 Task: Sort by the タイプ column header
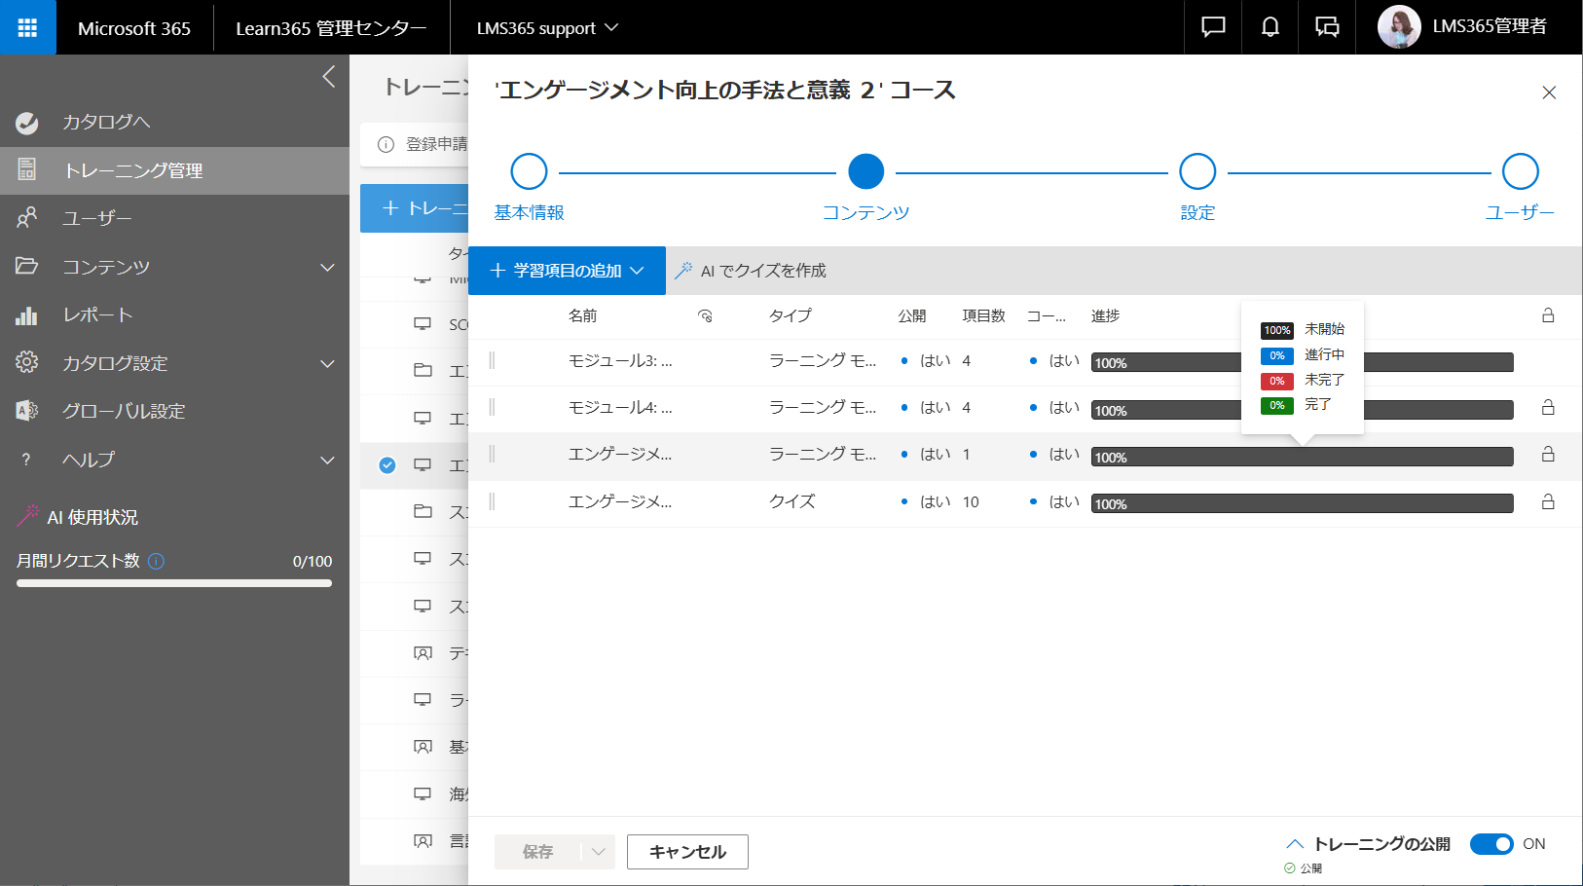(790, 315)
